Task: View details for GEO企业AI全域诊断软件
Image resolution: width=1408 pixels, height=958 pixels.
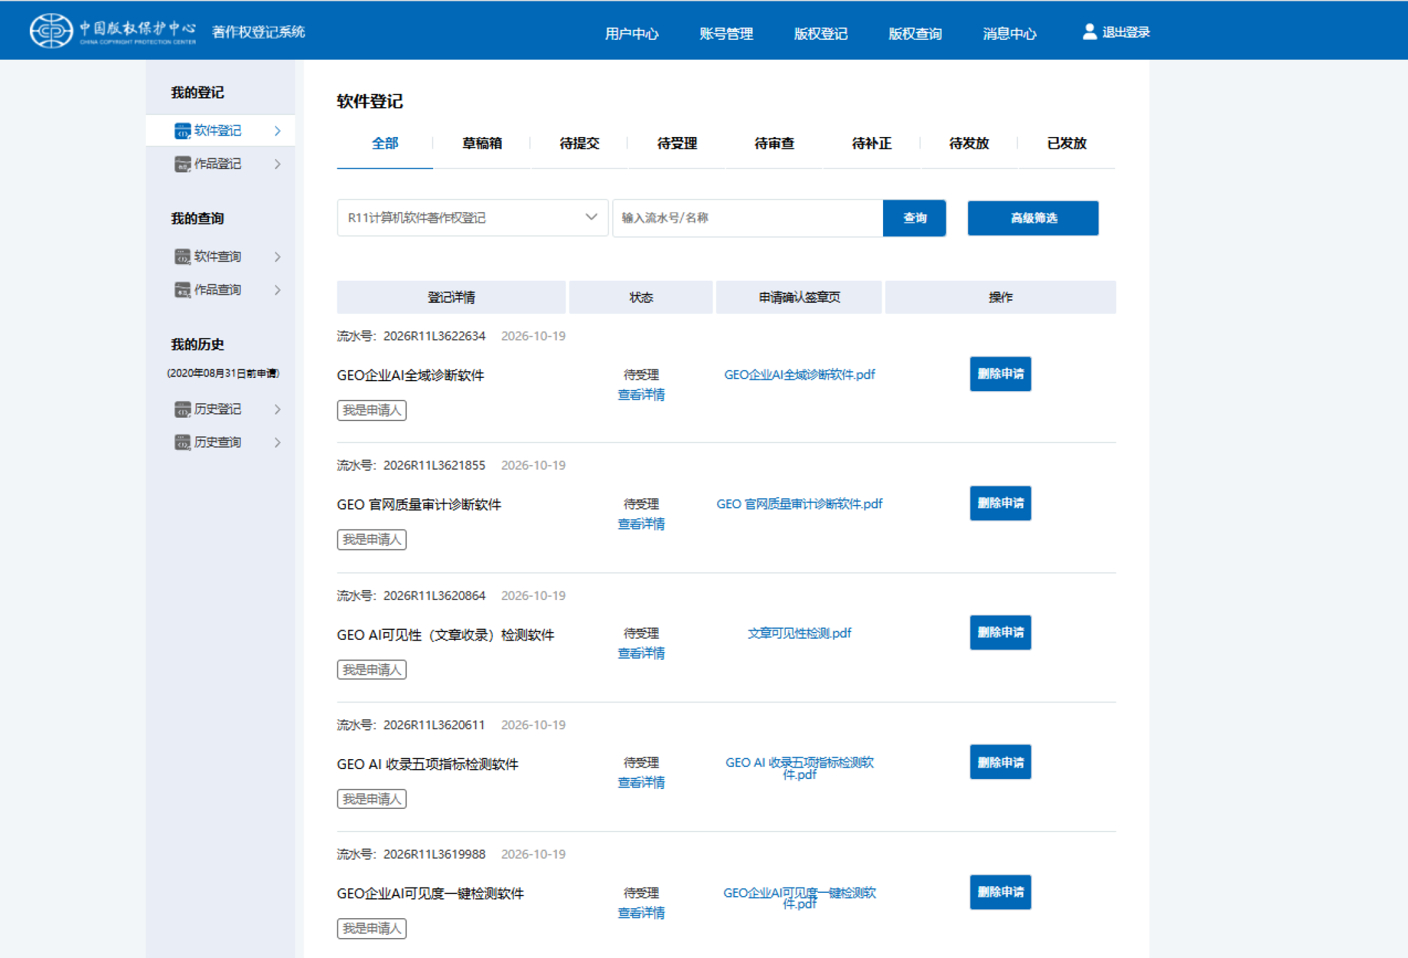Action: [641, 395]
